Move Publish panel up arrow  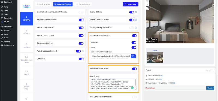click(207, 70)
